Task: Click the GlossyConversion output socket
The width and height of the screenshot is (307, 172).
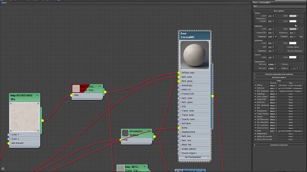Action: pos(154,137)
